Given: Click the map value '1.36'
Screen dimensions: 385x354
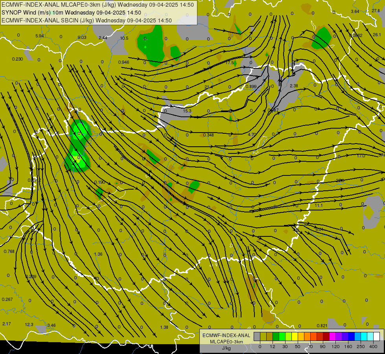Looking at the screenshot, I should coord(98,254).
